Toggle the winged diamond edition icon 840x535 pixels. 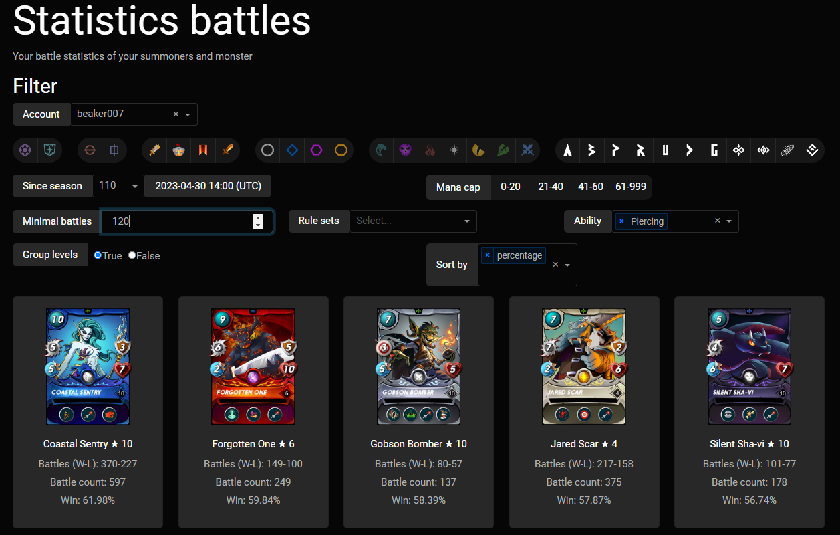coord(763,150)
